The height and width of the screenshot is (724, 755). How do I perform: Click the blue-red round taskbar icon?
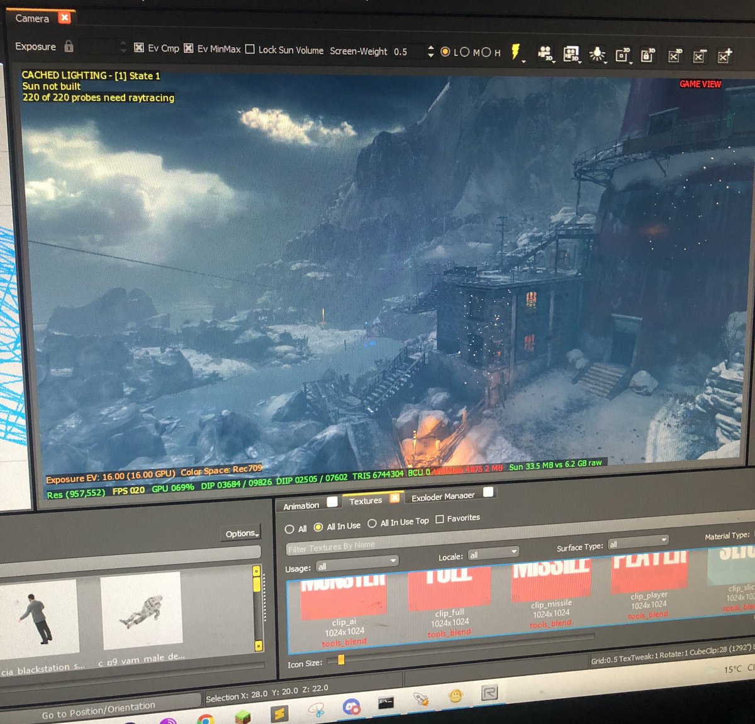tap(351, 706)
